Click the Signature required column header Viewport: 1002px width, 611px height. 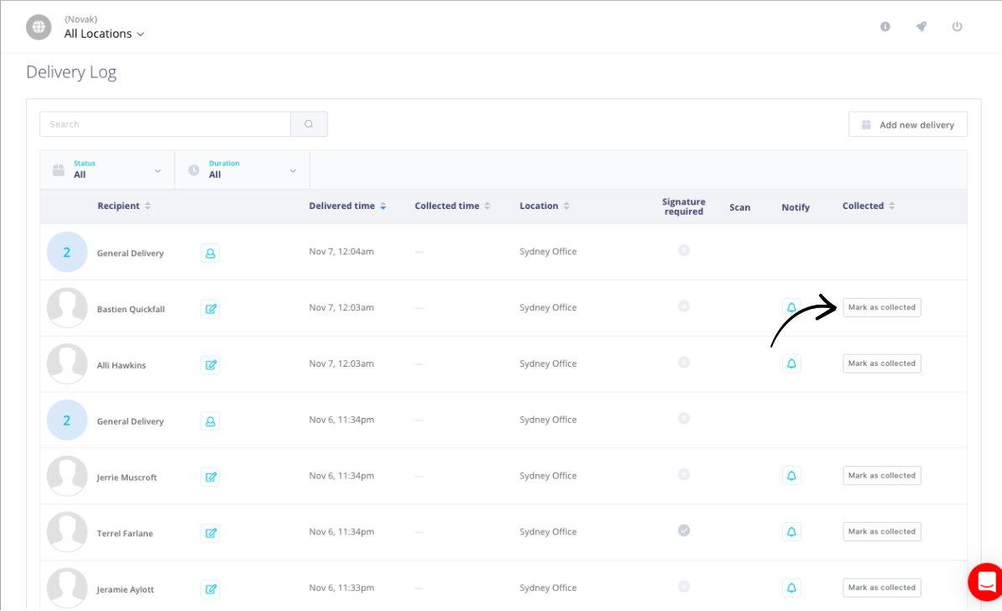[684, 206]
